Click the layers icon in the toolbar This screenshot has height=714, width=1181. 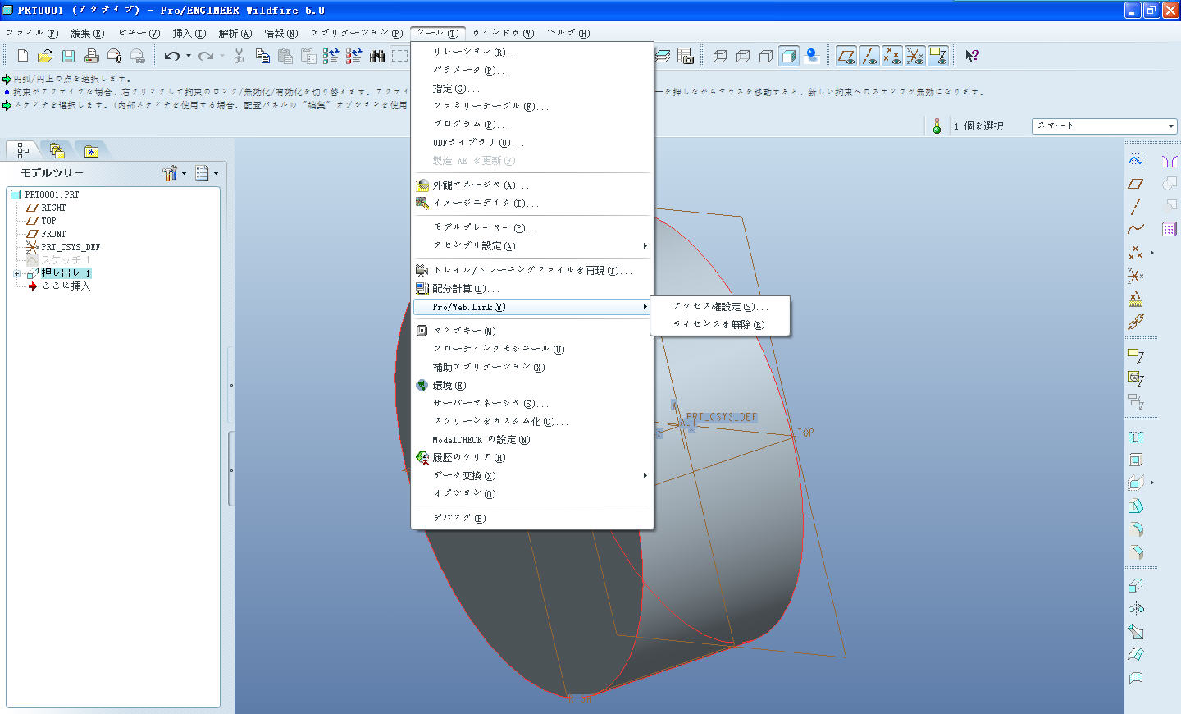point(663,56)
